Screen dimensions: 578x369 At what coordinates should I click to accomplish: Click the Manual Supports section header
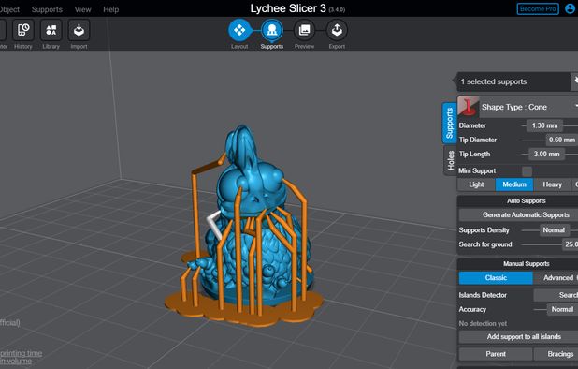click(x=526, y=263)
